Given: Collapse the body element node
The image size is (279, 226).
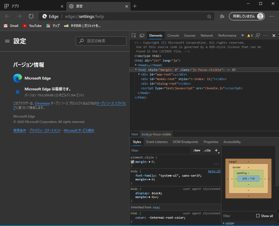Looking at the screenshot, I should tap(136, 70).
